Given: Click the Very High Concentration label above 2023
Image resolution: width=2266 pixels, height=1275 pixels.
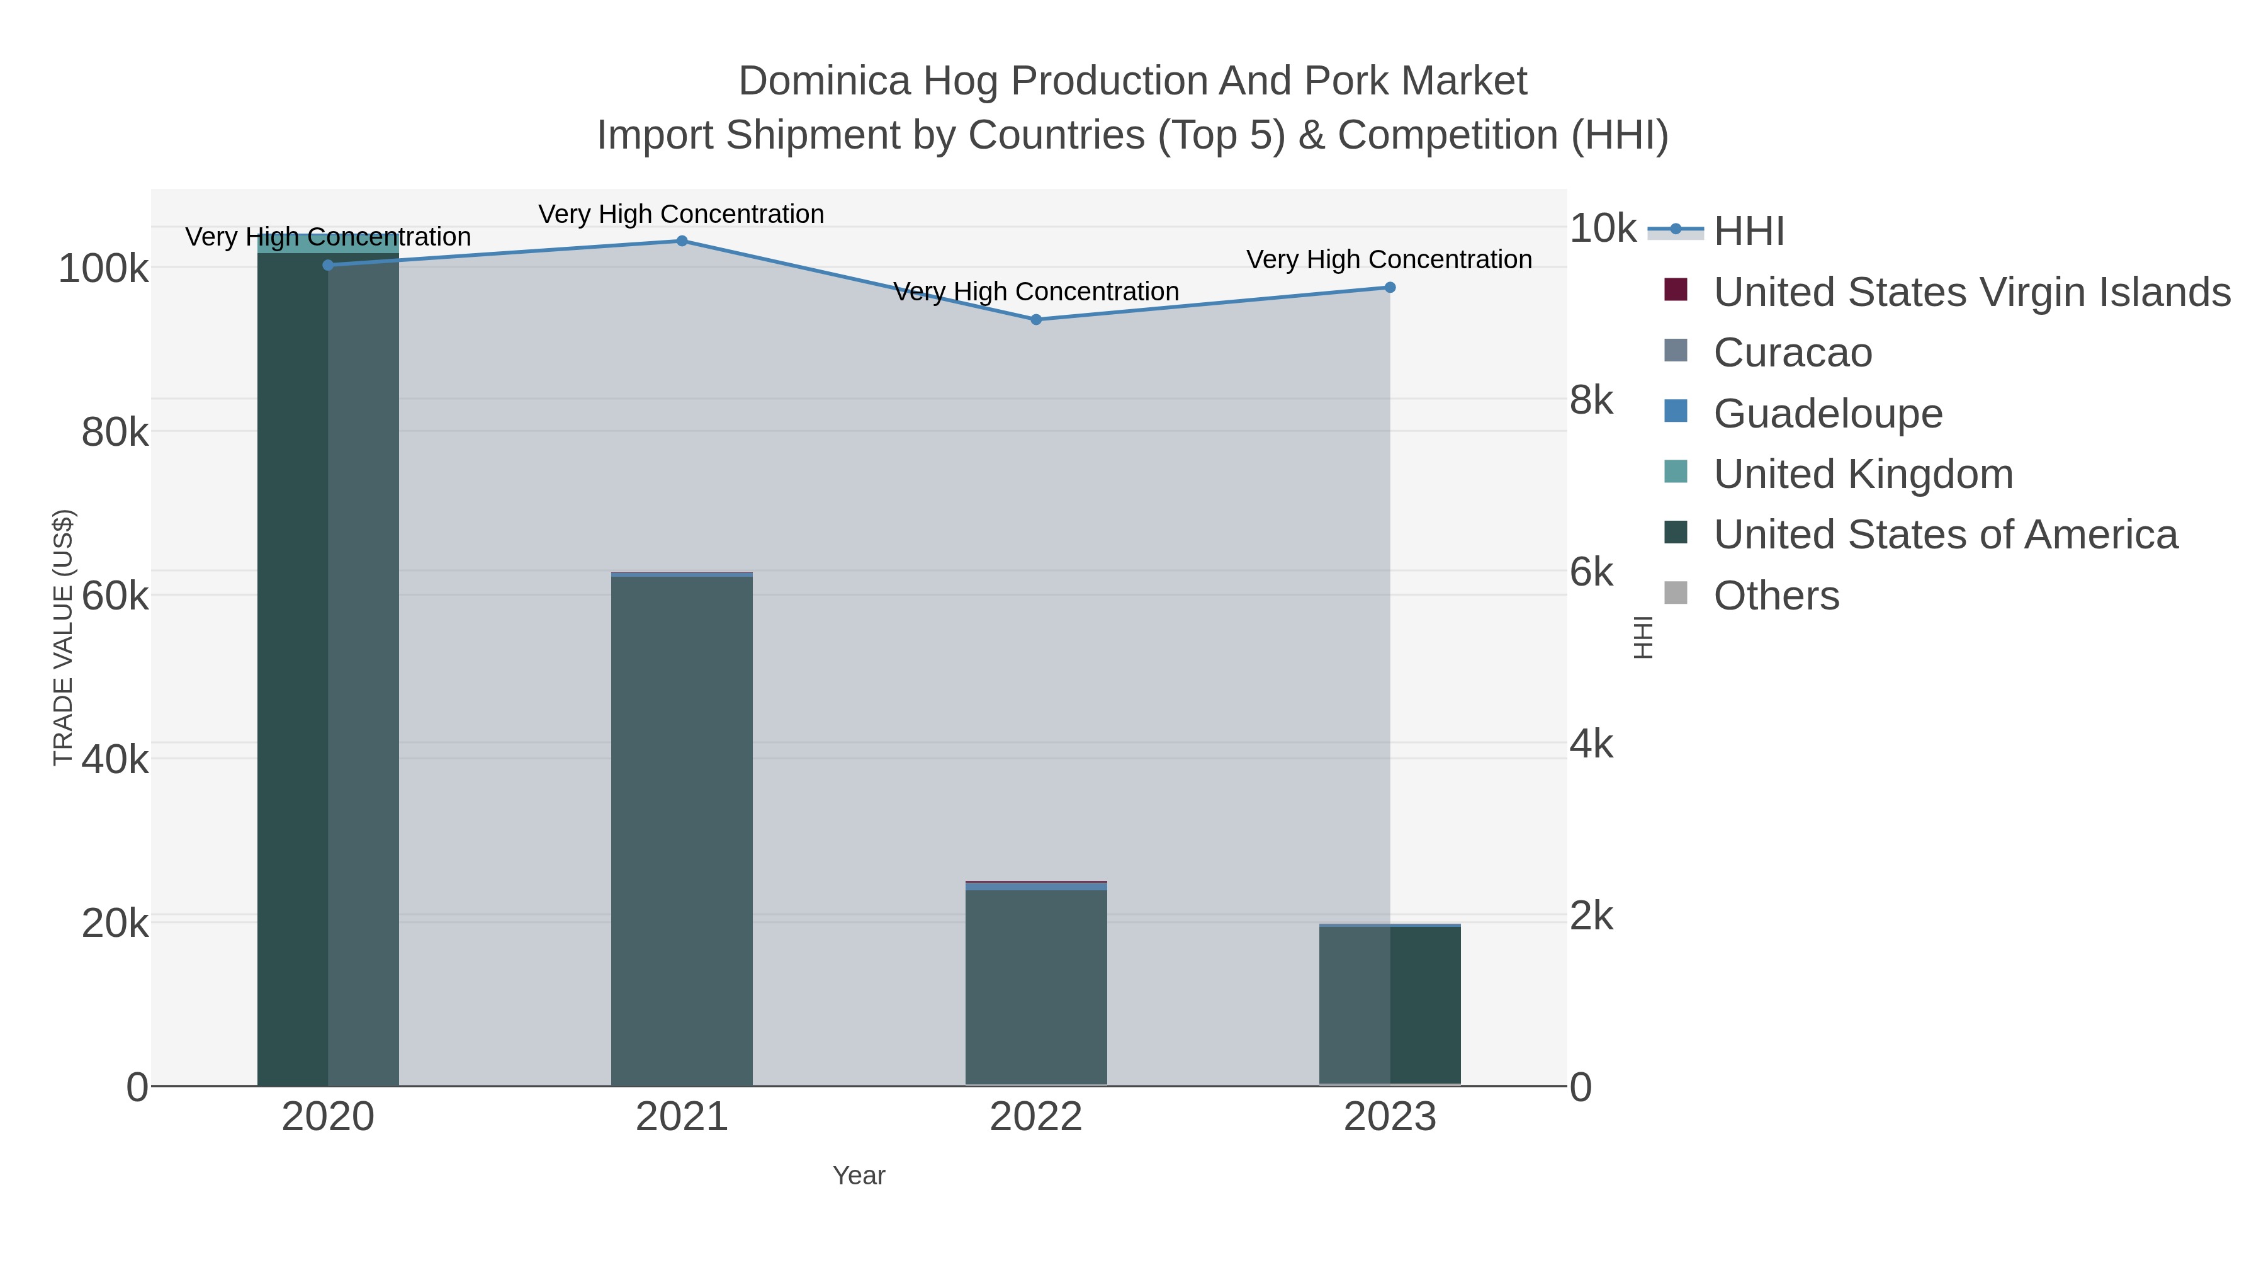Looking at the screenshot, I should (x=1390, y=259).
